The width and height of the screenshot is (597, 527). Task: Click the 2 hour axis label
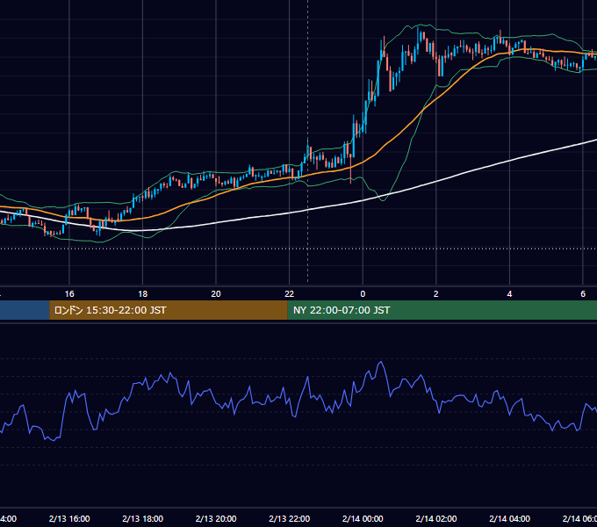pos(436,294)
